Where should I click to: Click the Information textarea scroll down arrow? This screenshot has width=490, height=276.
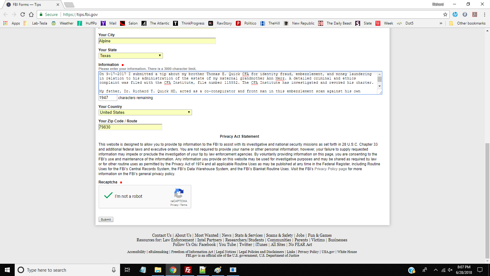tap(379, 86)
